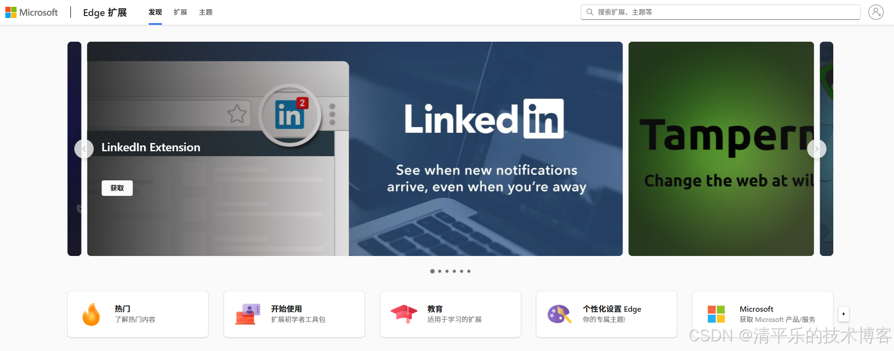This screenshot has width=894, height=351.
Task: Select the 教育 graduation cap icon
Action: coord(404,314)
